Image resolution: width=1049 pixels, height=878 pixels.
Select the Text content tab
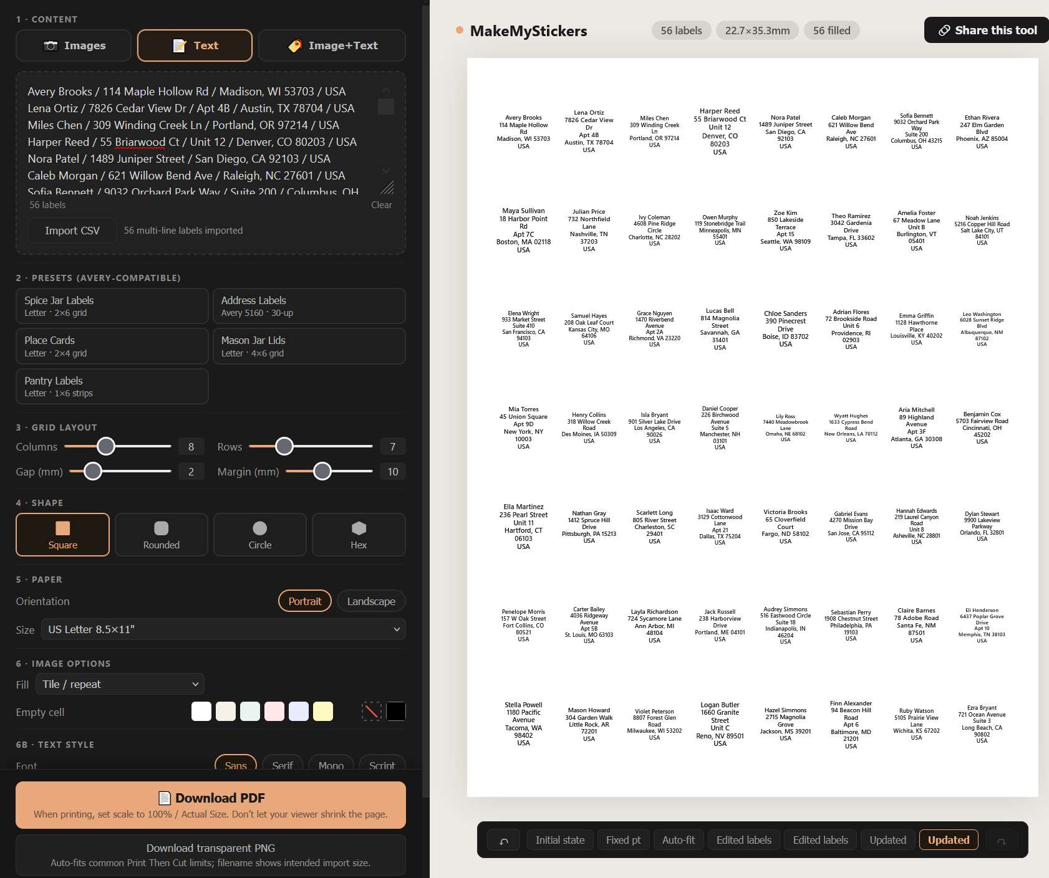point(195,45)
